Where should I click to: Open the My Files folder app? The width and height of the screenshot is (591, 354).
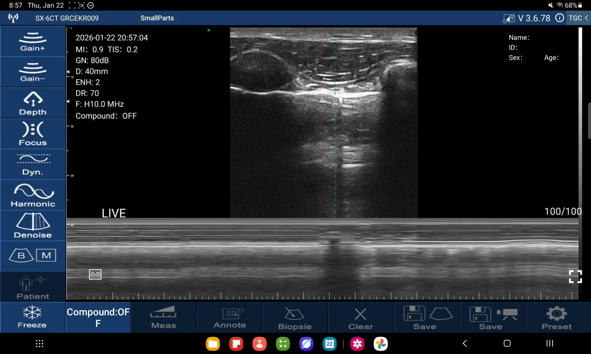point(213,344)
